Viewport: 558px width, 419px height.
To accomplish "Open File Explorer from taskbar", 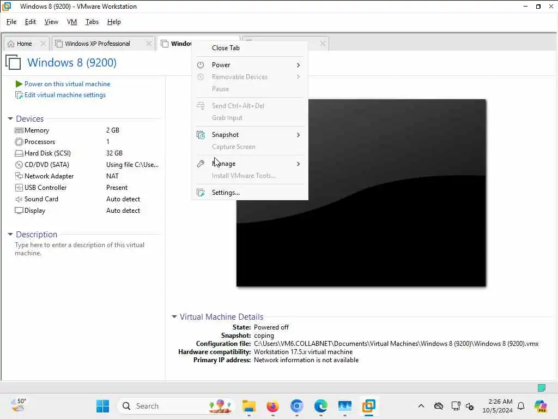I will 248,406.
